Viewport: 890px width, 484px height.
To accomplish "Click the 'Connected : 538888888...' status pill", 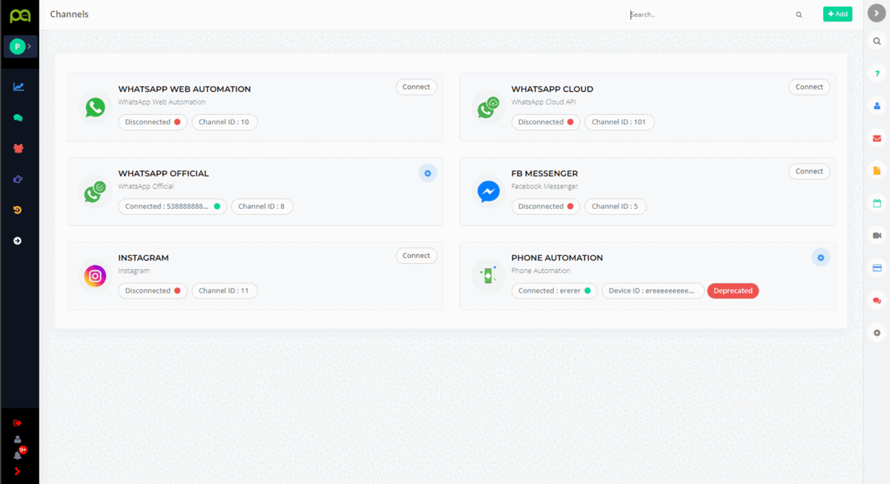I will point(173,207).
